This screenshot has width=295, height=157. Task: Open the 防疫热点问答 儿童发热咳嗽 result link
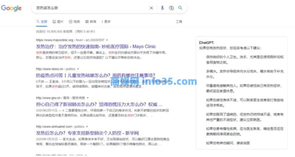[x=95, y=75]
